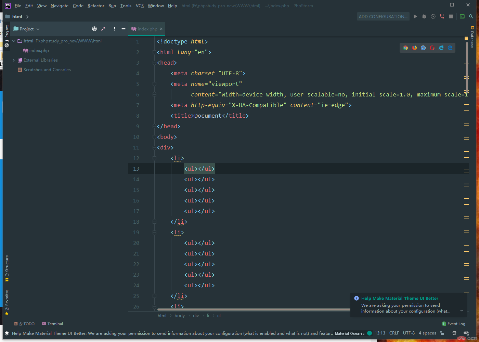
Task: Collapse the html project root folder
Action: pos(14,41)
